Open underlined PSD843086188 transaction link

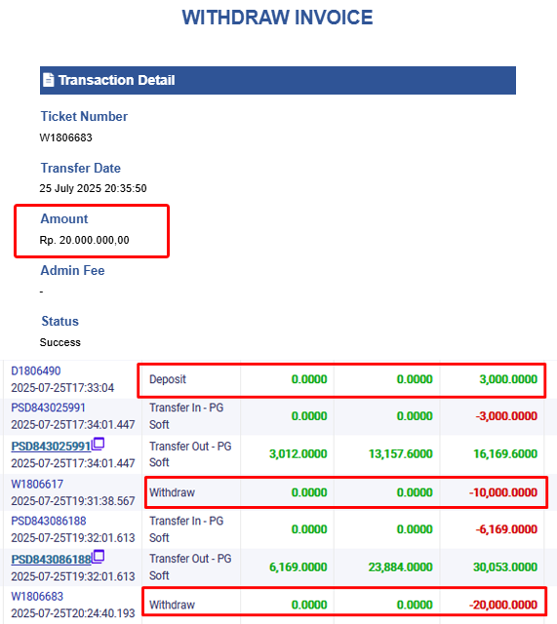[x=51, y=559]
